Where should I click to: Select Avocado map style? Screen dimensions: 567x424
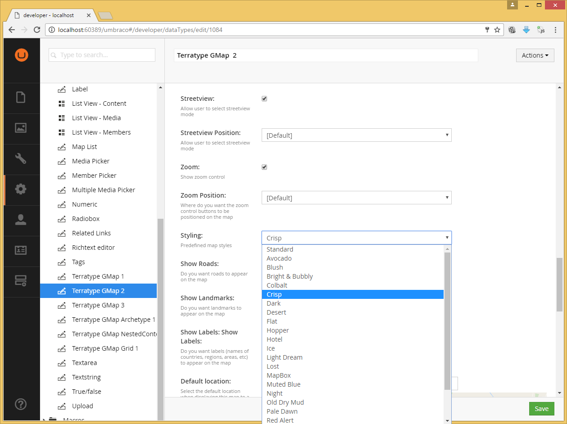353,258
